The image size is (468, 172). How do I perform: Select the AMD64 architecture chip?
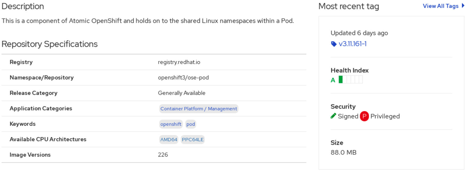[169, 140]
